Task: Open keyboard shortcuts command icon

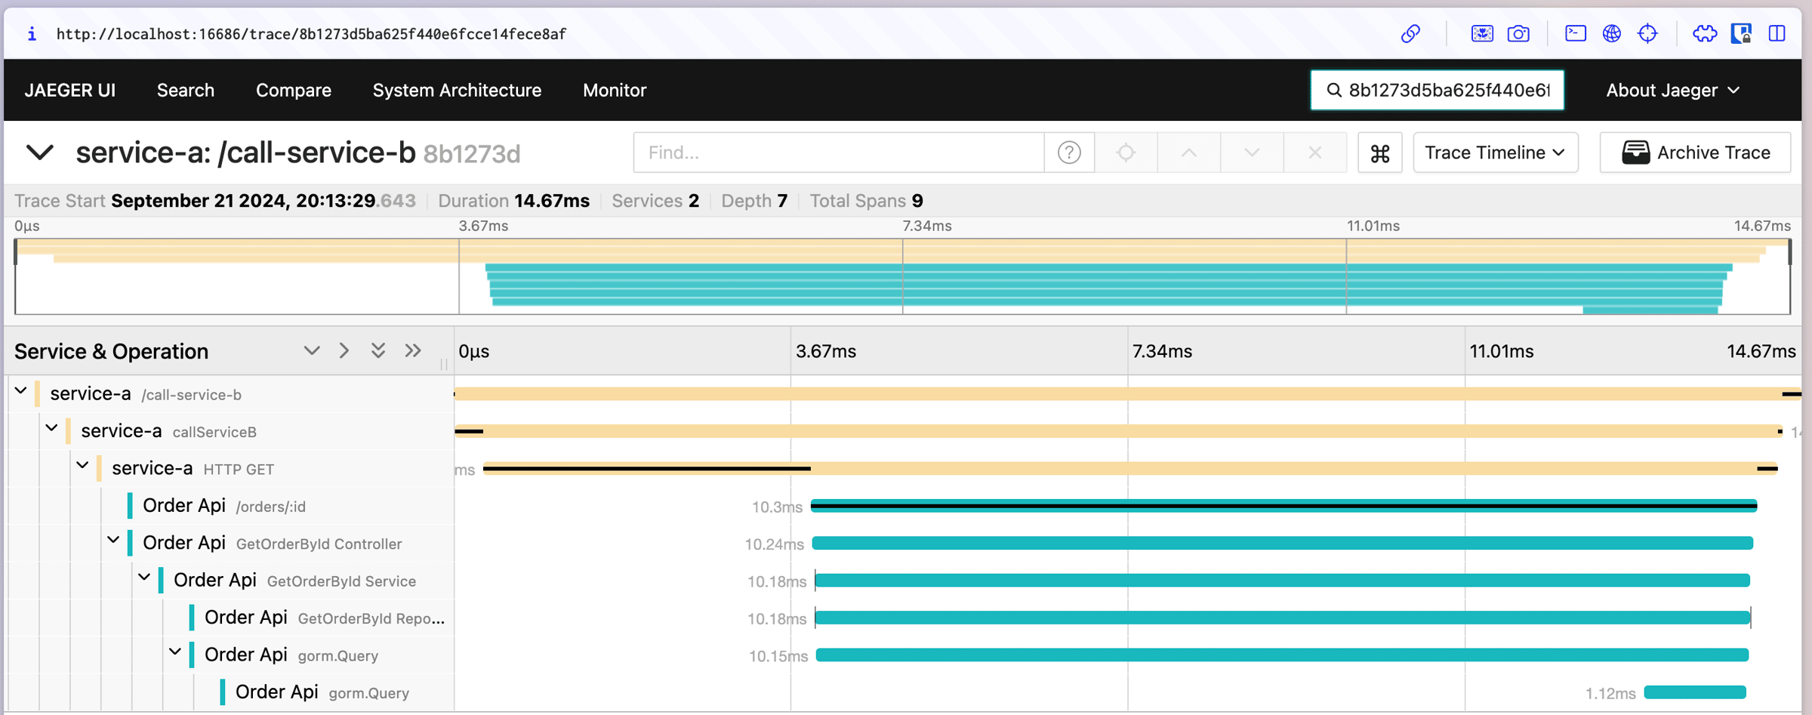Action: click(1379, 153)
